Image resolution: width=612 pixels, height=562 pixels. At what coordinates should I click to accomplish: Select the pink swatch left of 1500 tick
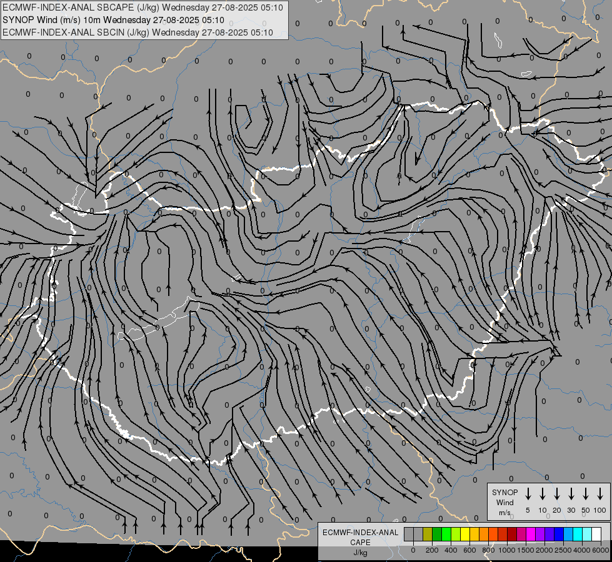coord(521,534)
